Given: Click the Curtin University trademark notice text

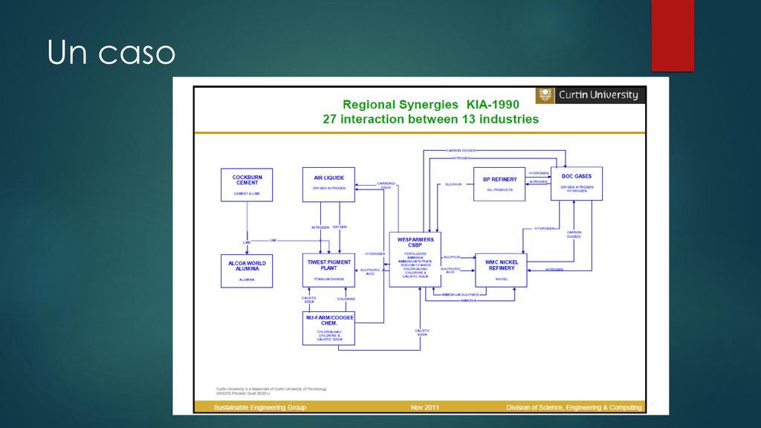Looking at the screenshot, I should point(271,391).
